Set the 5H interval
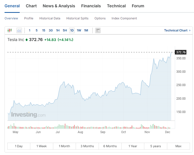Image resolution: width=194 pixels, height=155 pixels. [65, 30]
